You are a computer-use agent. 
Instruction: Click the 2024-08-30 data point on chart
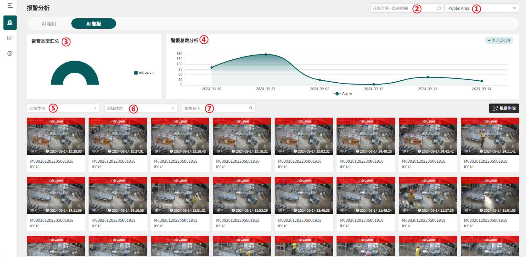[x=212, y=67]
